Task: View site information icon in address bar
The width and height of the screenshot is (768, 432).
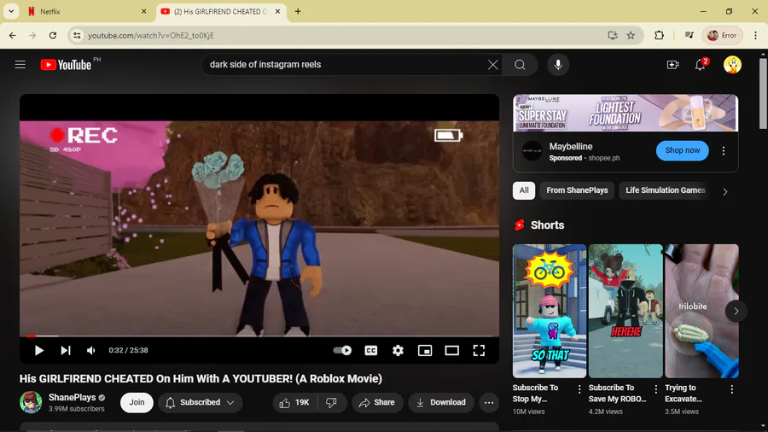Action: click(77, 35)
